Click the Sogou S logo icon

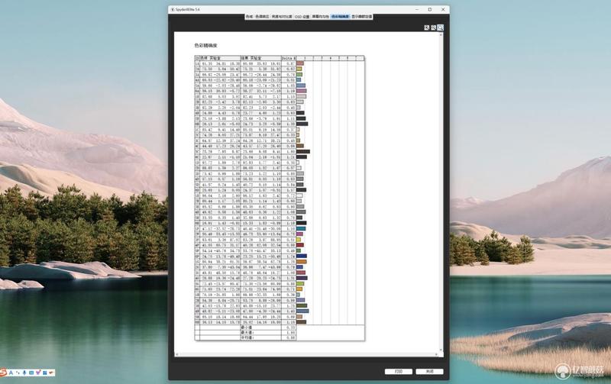coord(3,373)
